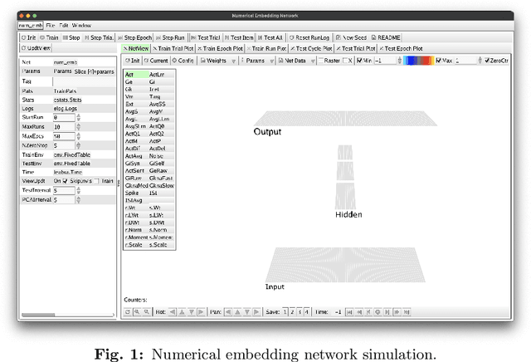Generate a New Seed

coord(352,37)
